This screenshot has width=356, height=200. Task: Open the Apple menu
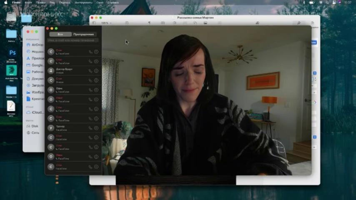pos(6,2)
